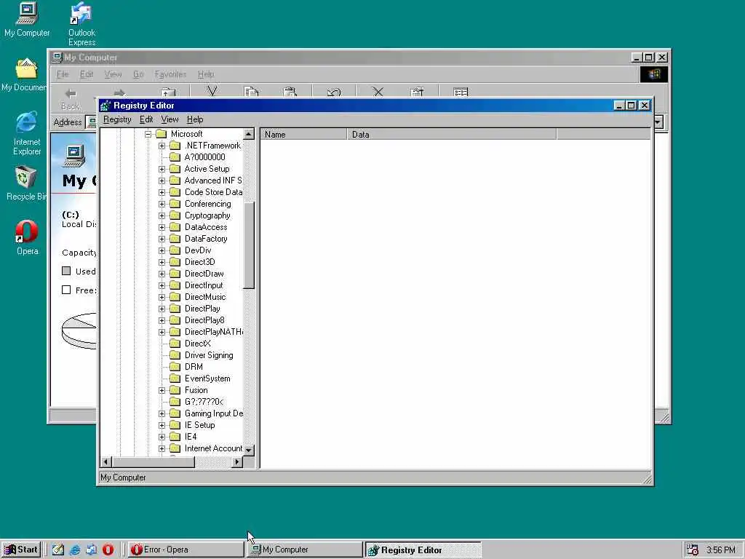Click the Microsoft folder icon in tree
The width and height of the screenshot is (745, 559).
point(161,134)
